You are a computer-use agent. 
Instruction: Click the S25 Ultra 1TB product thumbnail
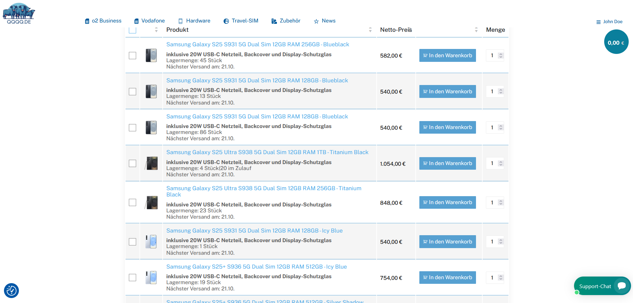point(151,163)
